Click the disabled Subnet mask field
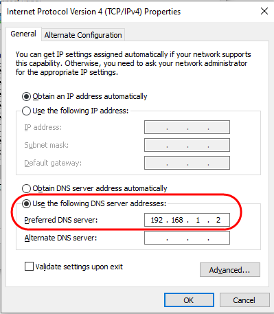The image size is (274, 314). click(187, 145)
